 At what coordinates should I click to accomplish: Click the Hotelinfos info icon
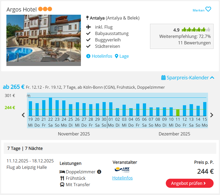click(88, 56)
